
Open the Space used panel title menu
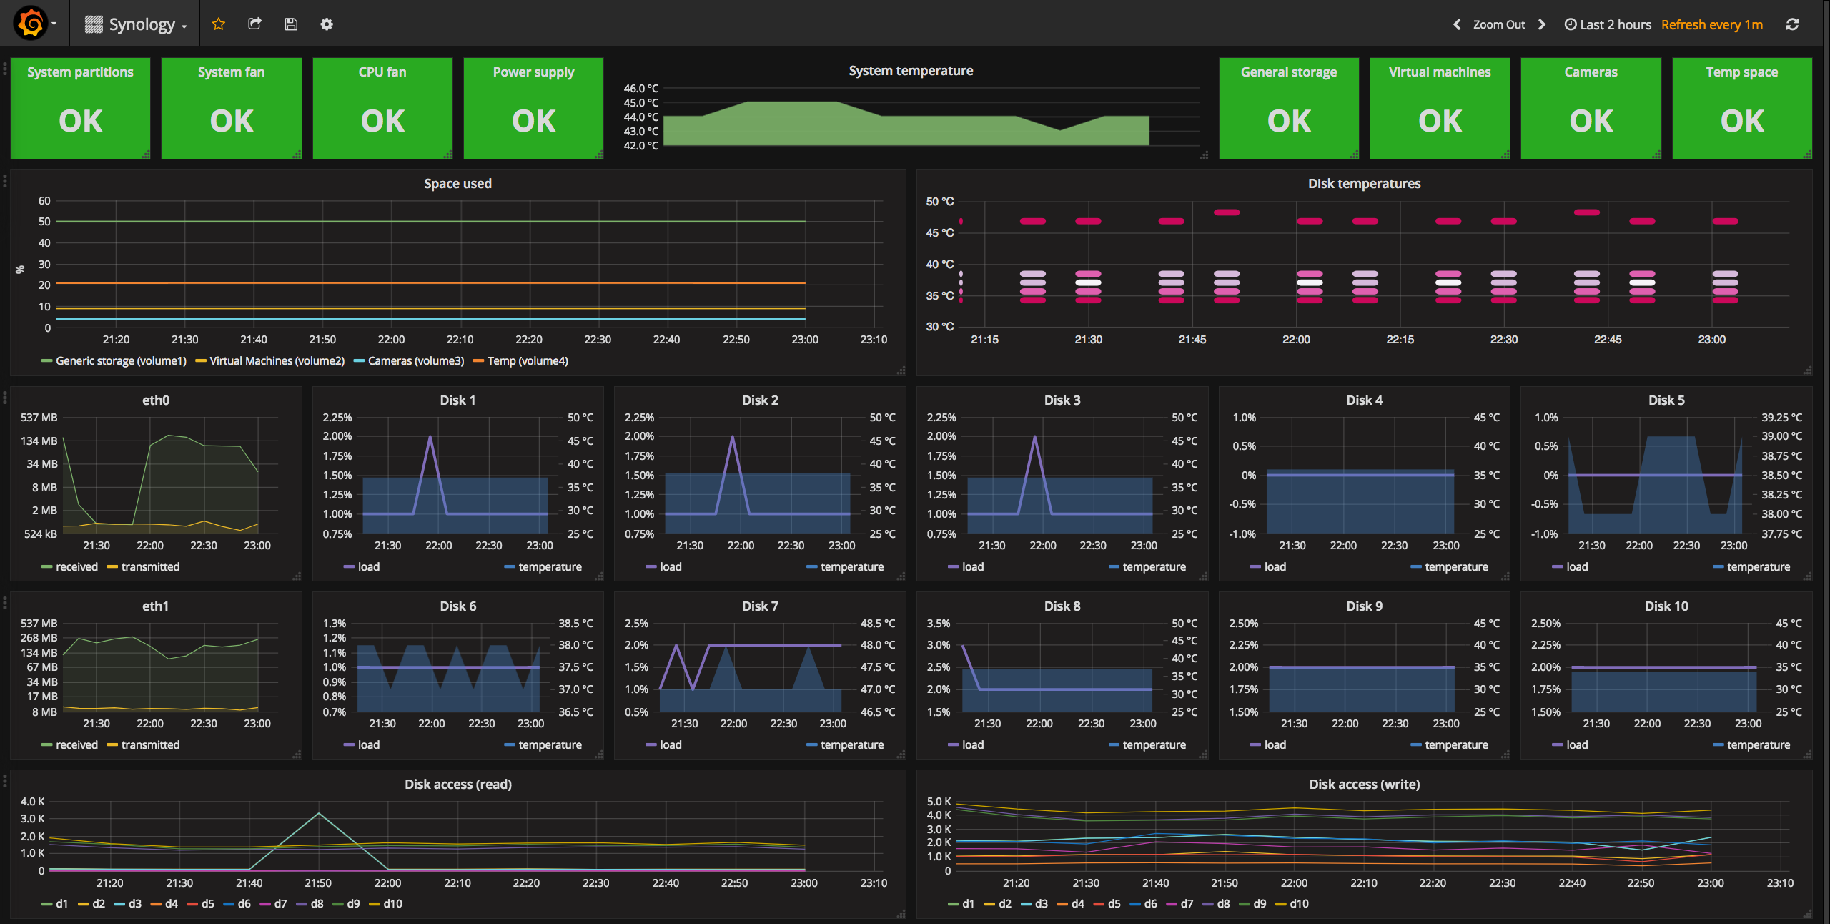457,183
